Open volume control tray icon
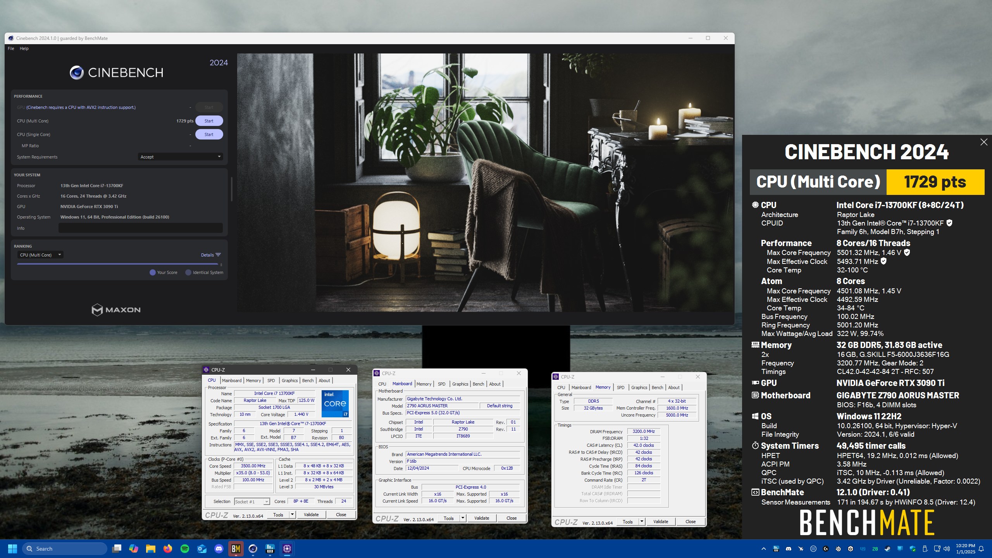The width and height of the screenshot is (992, 558). [947, 549]
